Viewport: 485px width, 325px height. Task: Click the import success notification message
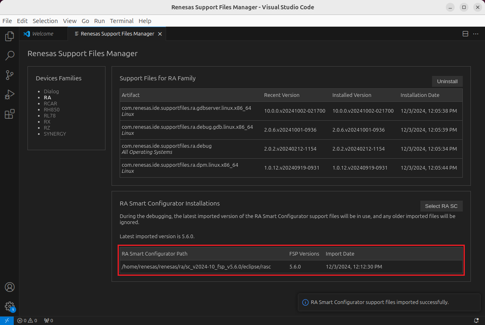point(380,302)
